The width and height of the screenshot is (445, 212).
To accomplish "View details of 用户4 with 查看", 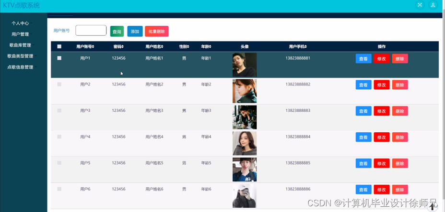I will [x=363, y=137].
